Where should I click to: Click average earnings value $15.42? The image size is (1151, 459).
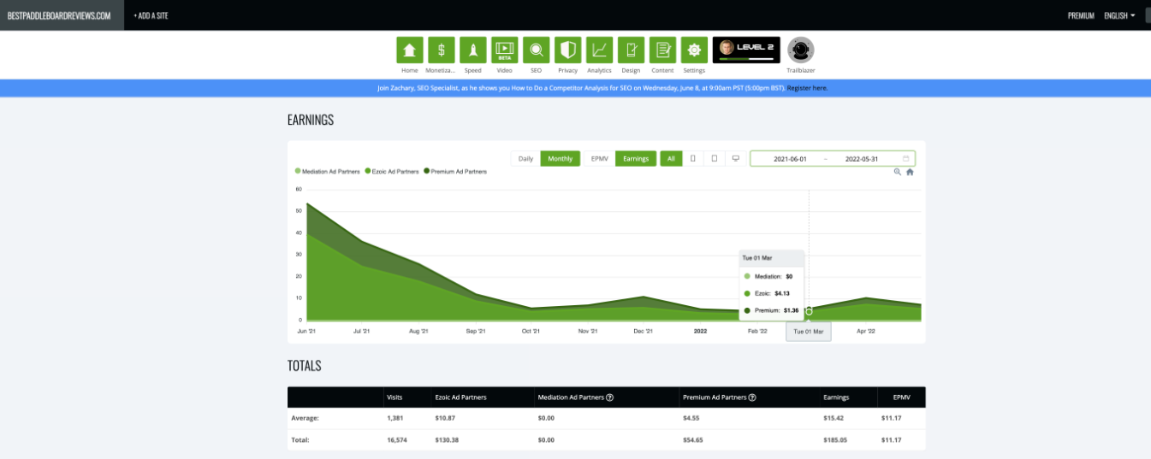click(x=834, y=418)
